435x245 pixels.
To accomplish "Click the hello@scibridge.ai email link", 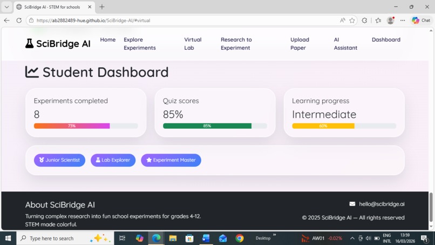I will point(382,204).
